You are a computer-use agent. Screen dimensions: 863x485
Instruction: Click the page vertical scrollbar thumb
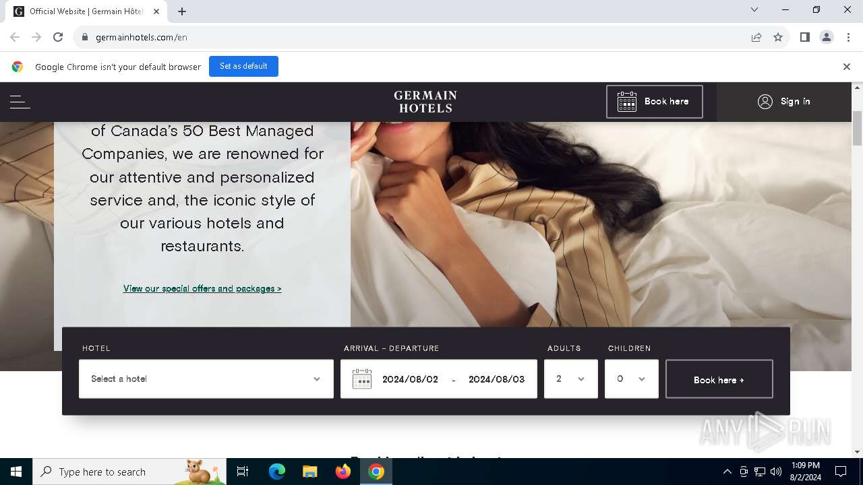[858, 128]
